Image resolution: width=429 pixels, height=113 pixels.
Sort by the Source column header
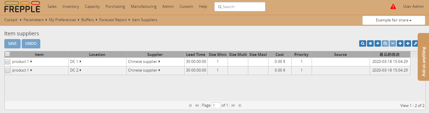point(341,54)
